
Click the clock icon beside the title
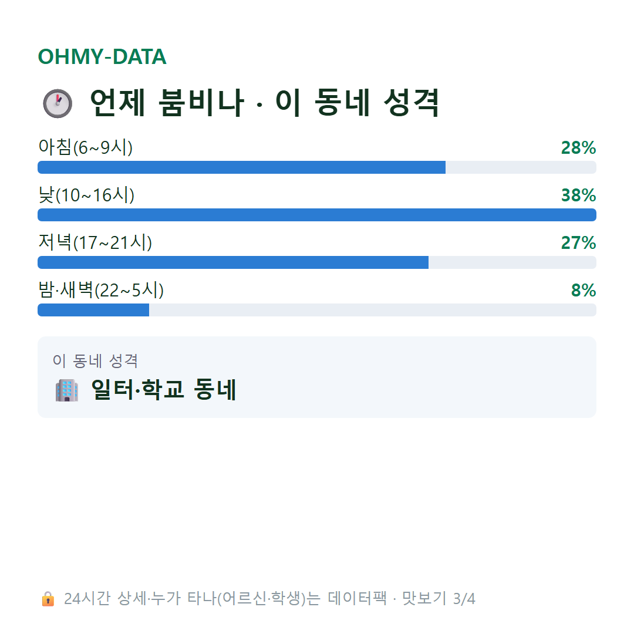(58, 103)
